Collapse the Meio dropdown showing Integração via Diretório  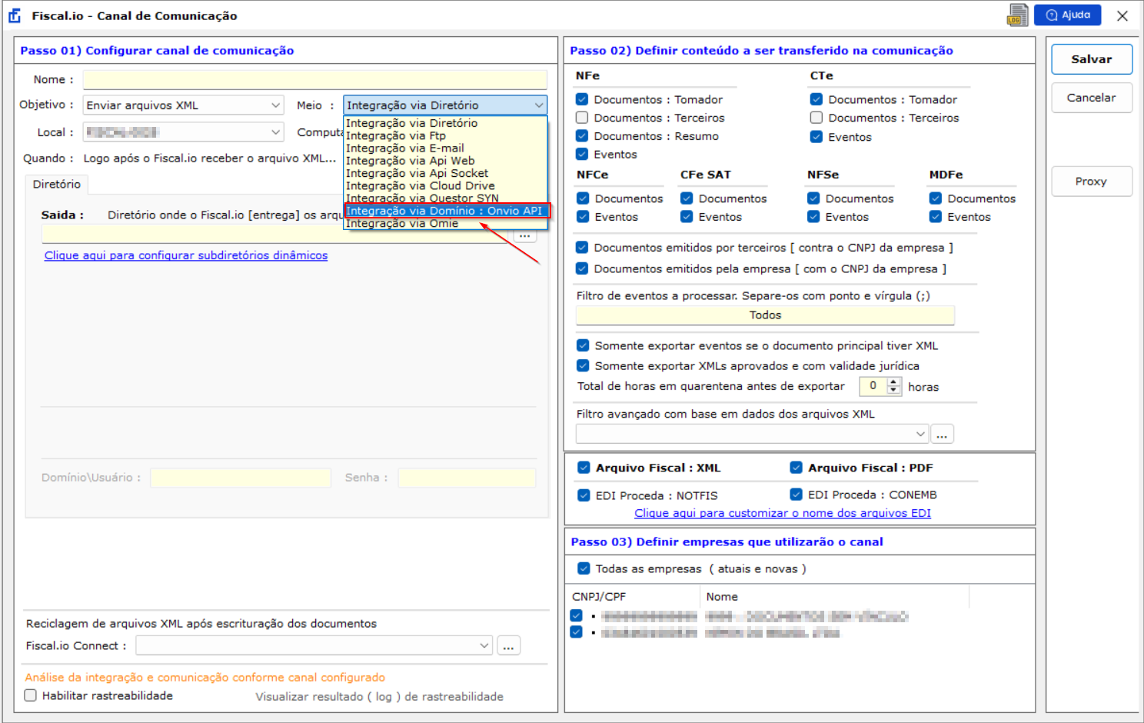pos(539,105)
